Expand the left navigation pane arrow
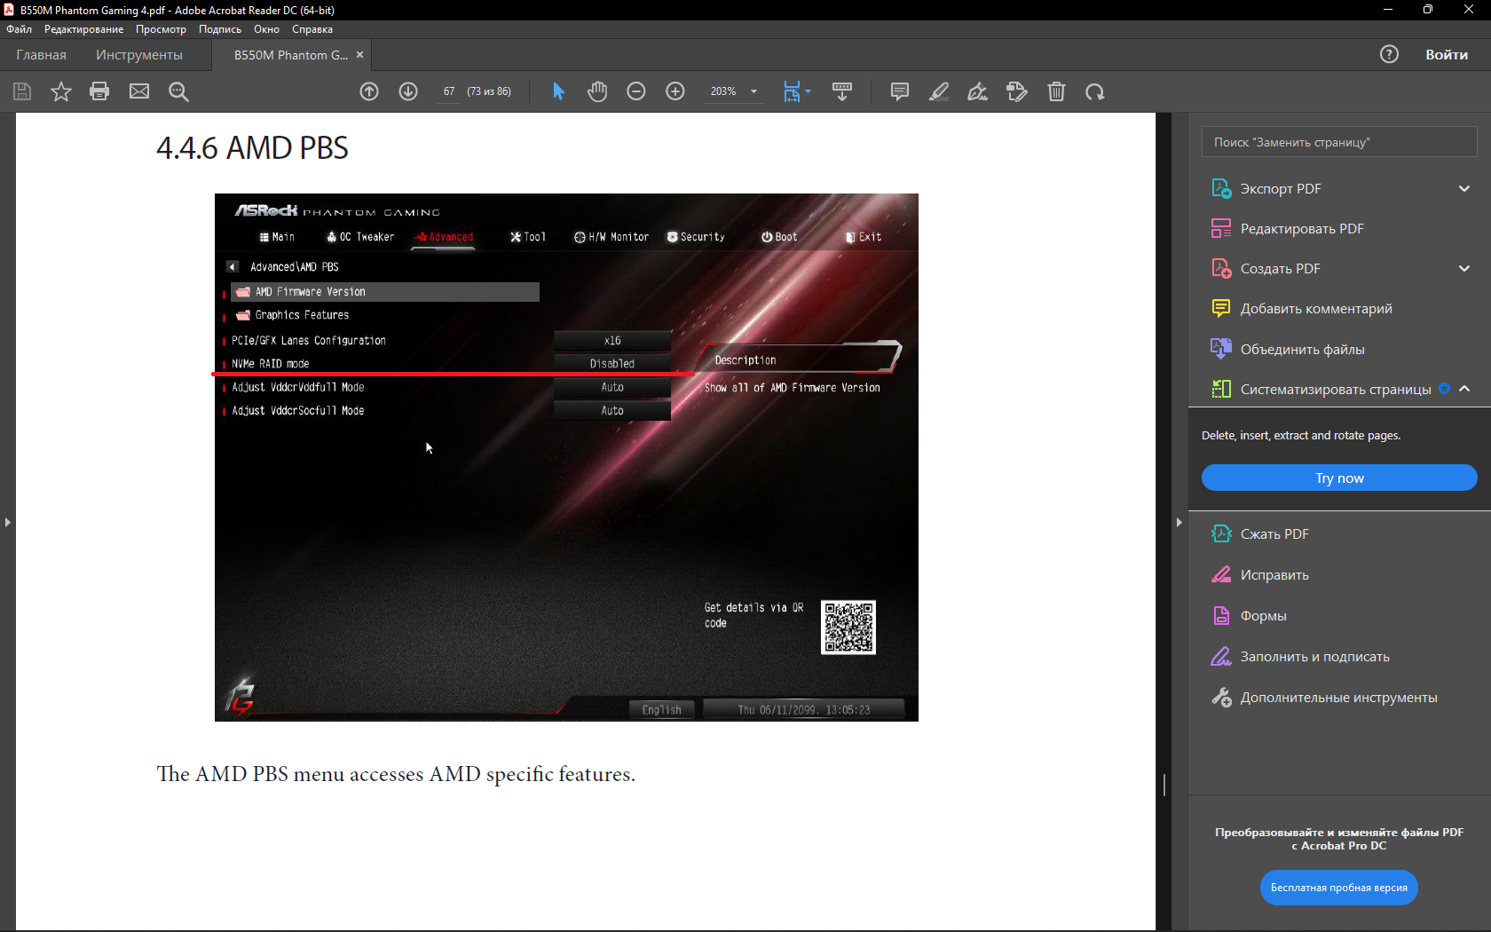This screenshot has height=932, width=1491. (7, 522)
